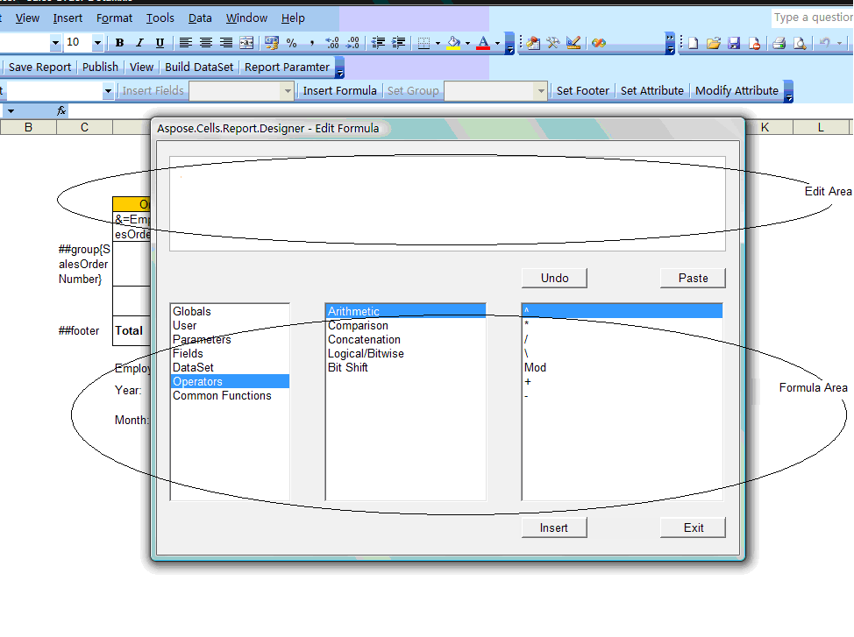
Task: Increase decimal places
Action: coord(331,43)
